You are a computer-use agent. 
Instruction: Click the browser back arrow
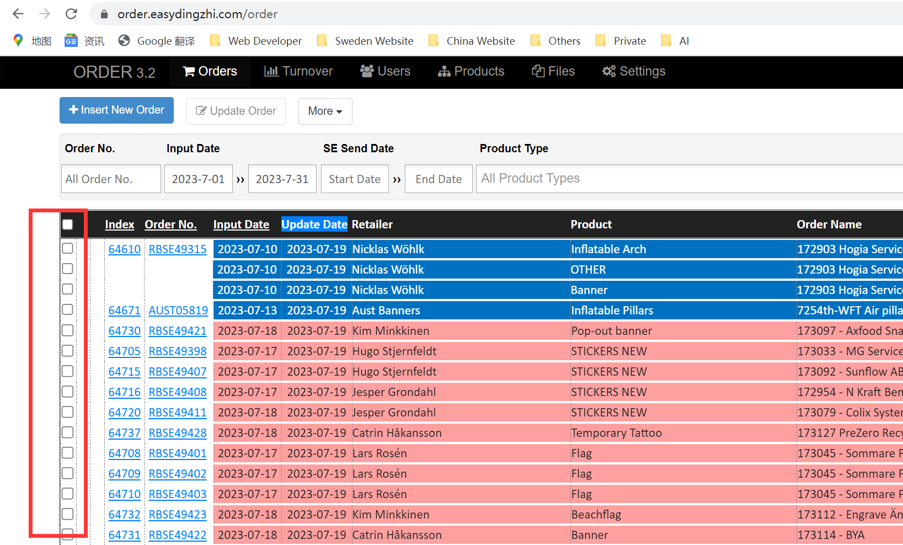pyautogui.click(x=18, y=14)
